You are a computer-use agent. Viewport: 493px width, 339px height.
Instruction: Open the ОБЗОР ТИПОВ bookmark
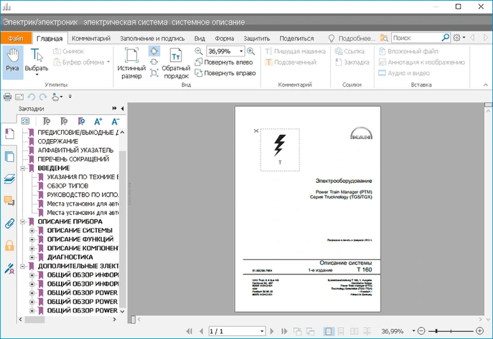pyautogui.click(x=67, y=186)
